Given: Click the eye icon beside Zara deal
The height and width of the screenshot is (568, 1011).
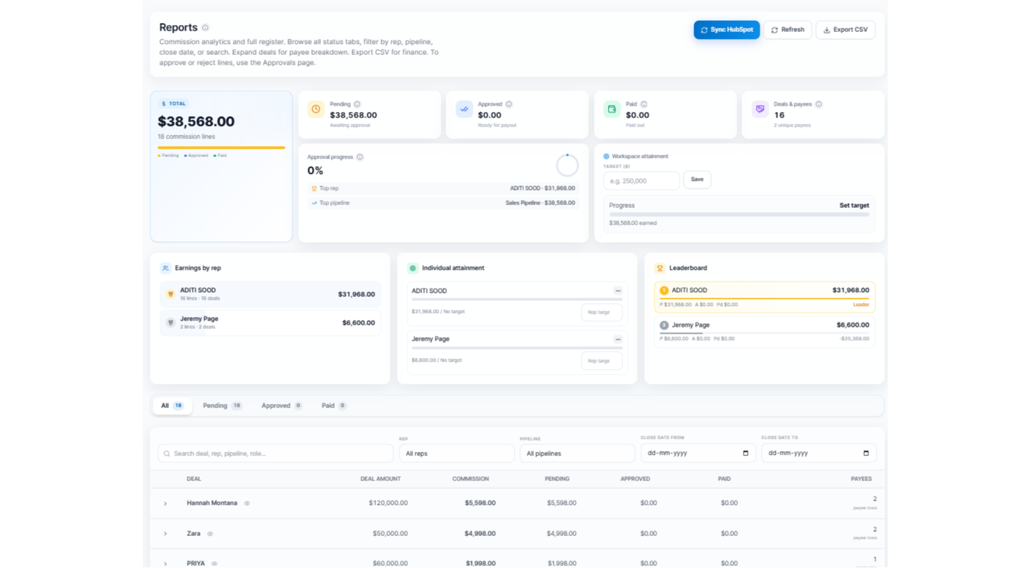Looking at the screenshot, I should coord(210,534).
